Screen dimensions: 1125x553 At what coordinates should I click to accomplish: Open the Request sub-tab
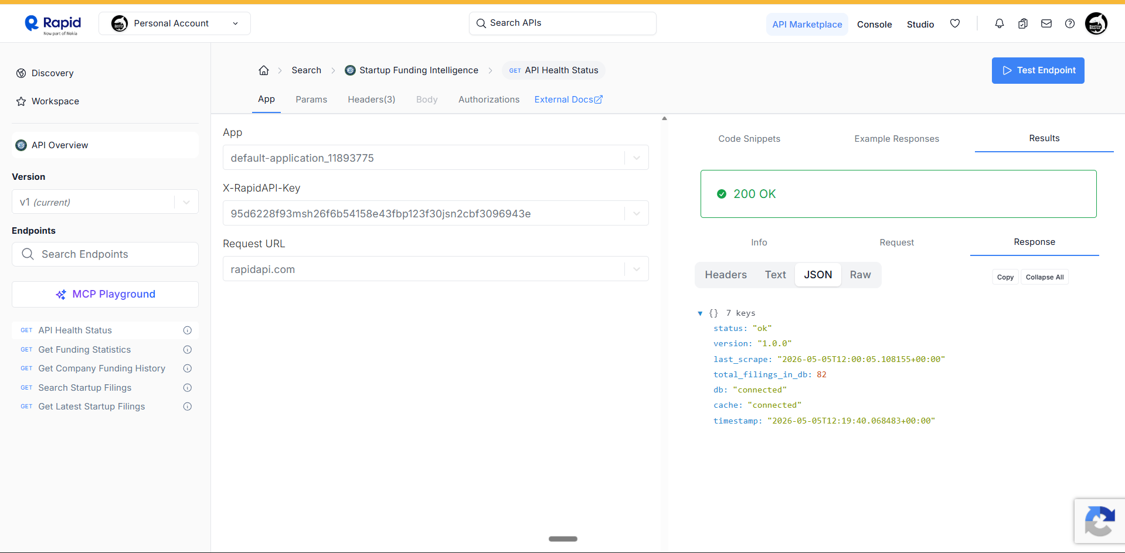tap(897, 243)
